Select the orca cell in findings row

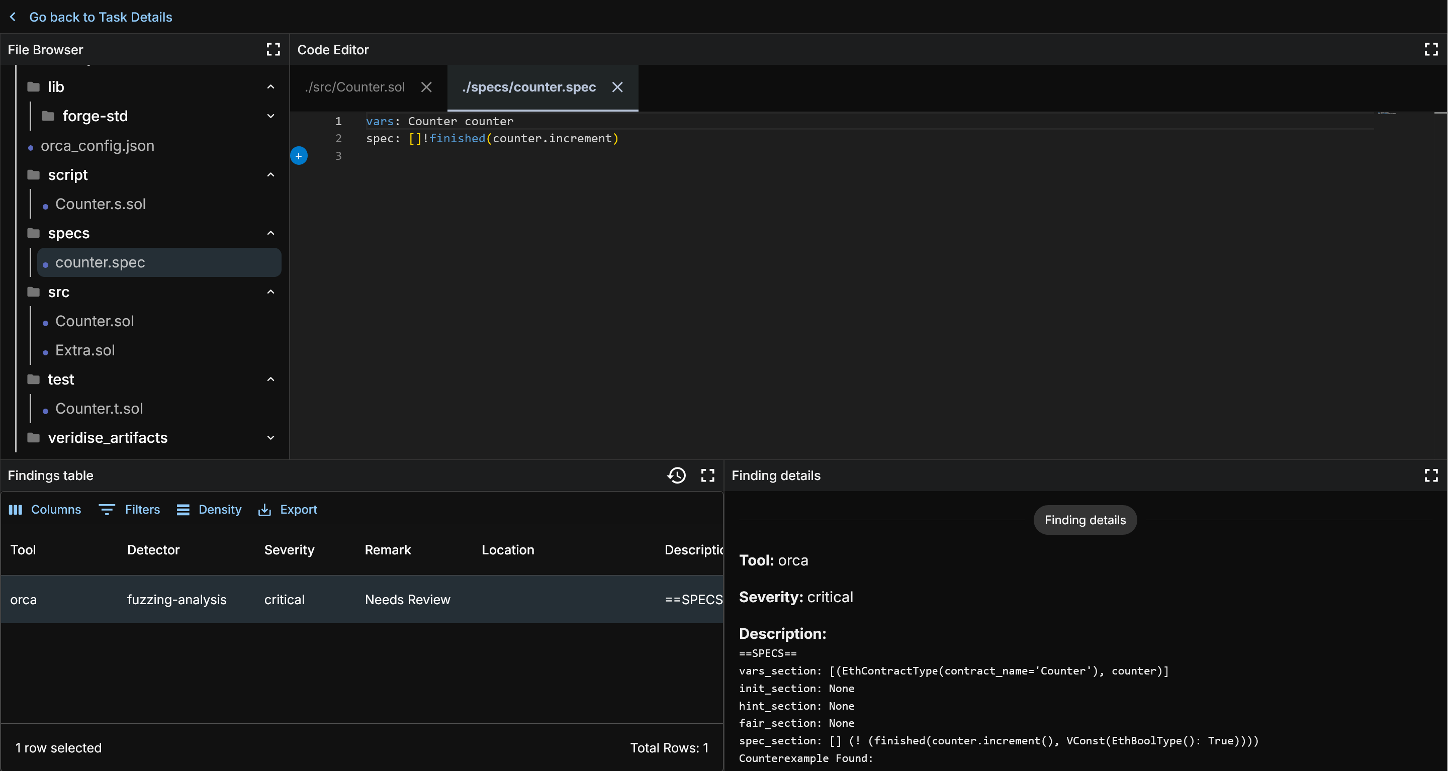[x=23, y=600]
